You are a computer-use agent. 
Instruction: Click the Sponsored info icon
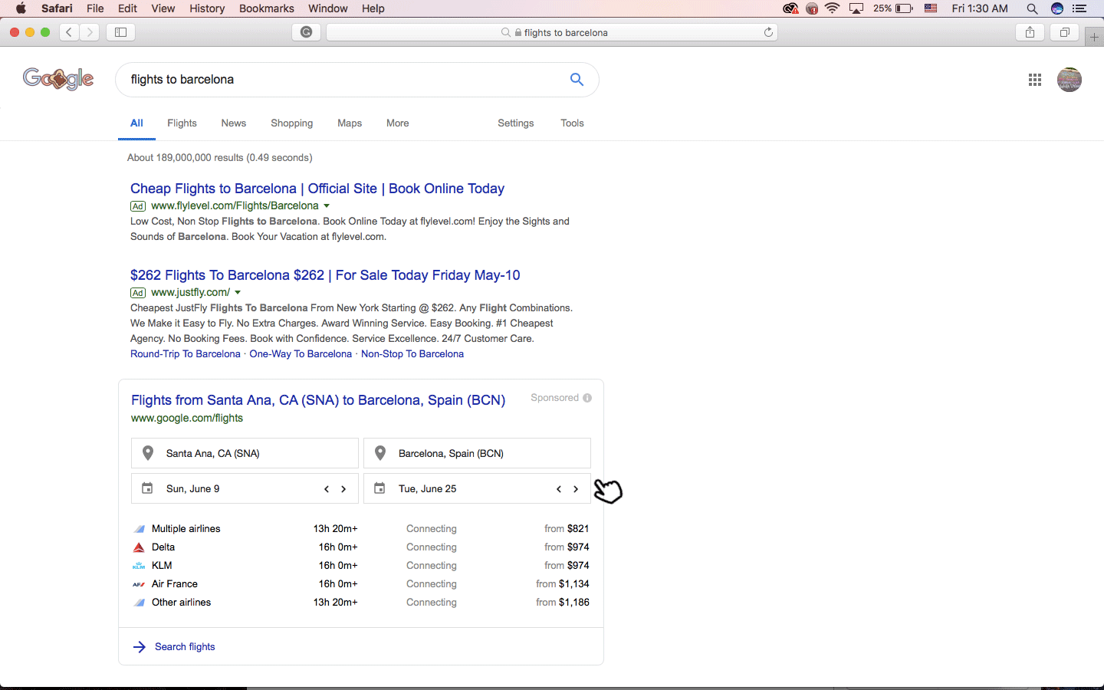(587, 398)
